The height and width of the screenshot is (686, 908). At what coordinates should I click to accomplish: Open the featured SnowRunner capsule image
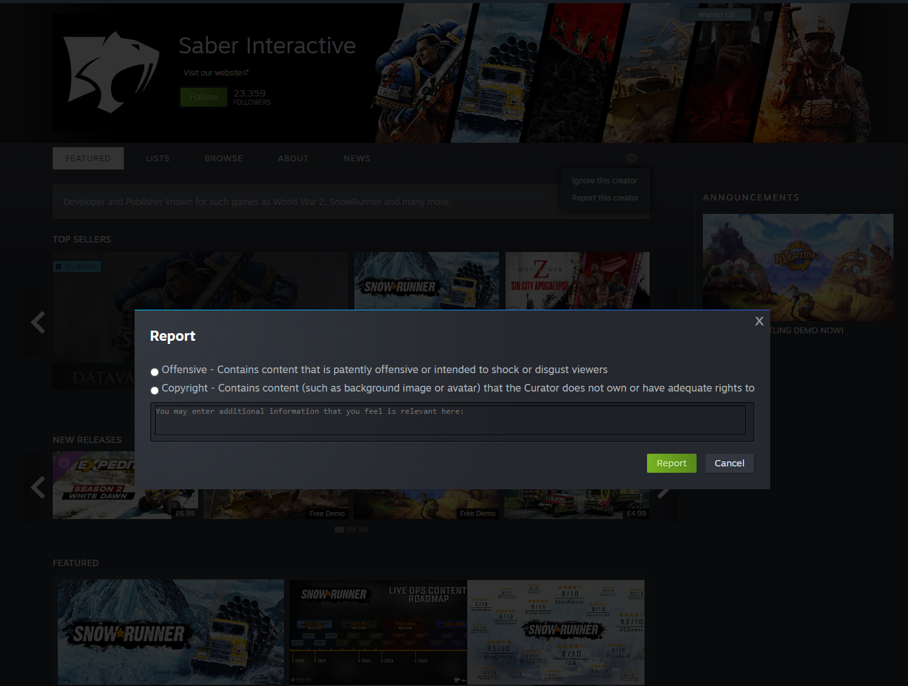pyautogui.click(x=171, y=632)
